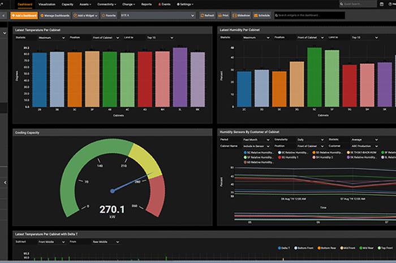The height and width of the screenshot is (263, 396).
Task: Open the calendar icon beside Quick Search
Action: (x=382, y=4)
